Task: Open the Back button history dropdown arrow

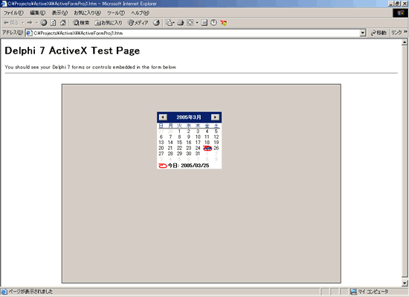Action: point(23,23)
